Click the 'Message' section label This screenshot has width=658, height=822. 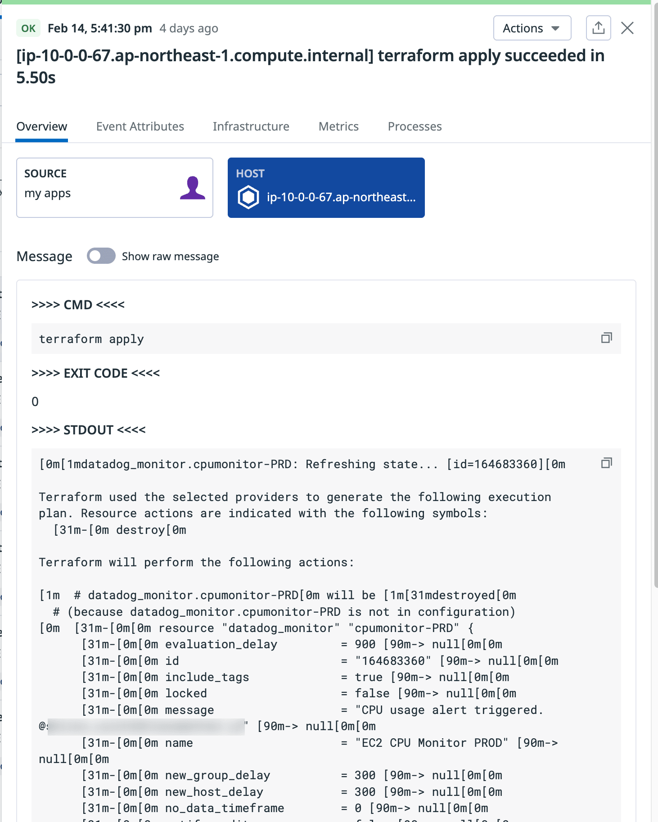(x=45, y=256)
